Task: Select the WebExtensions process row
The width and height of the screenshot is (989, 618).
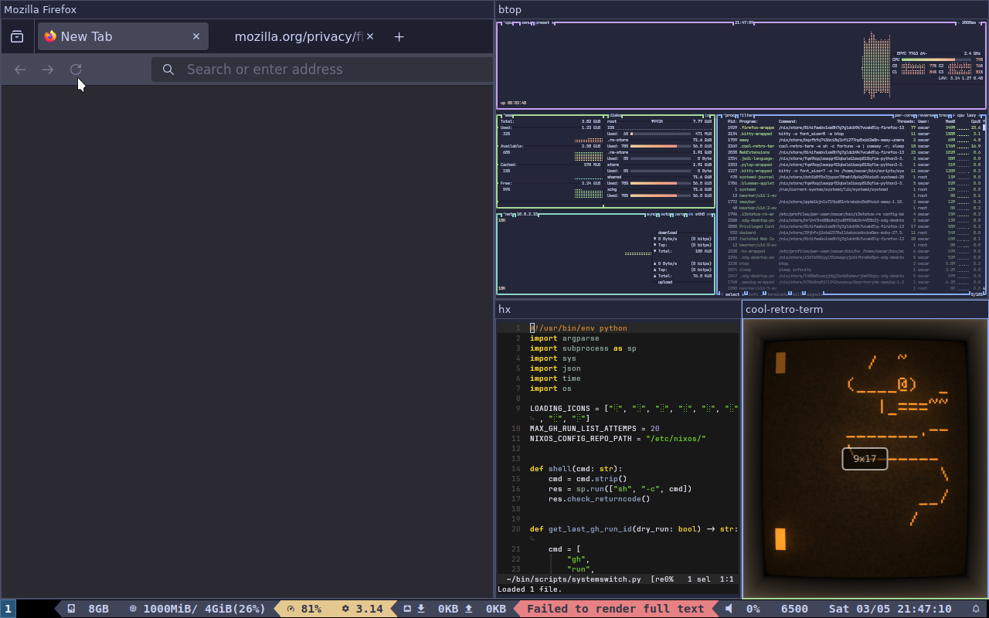Action: 855,152
